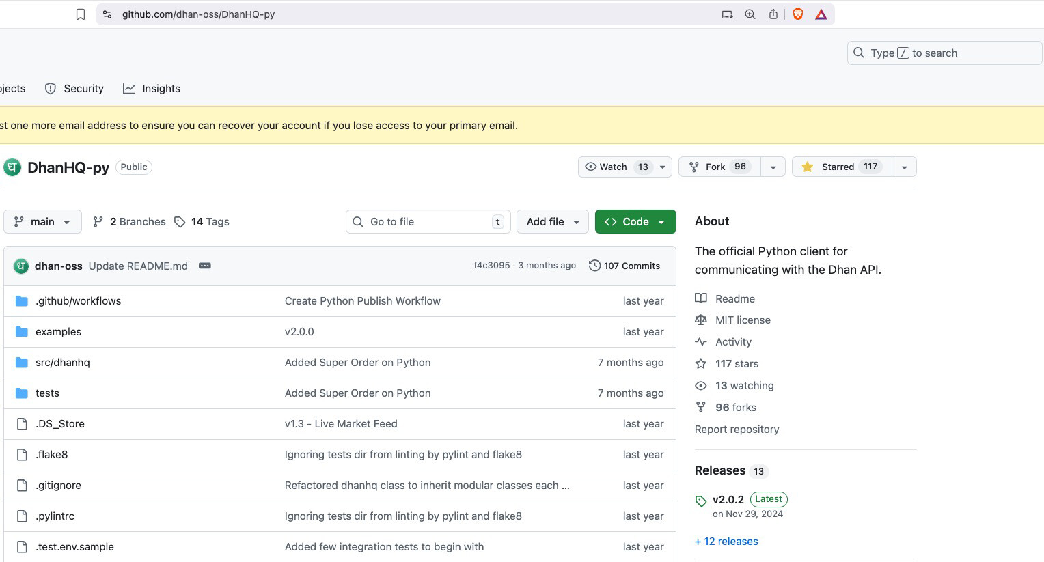
Task: Expand the star lists dropdown arrow
Action: point(904,167)
